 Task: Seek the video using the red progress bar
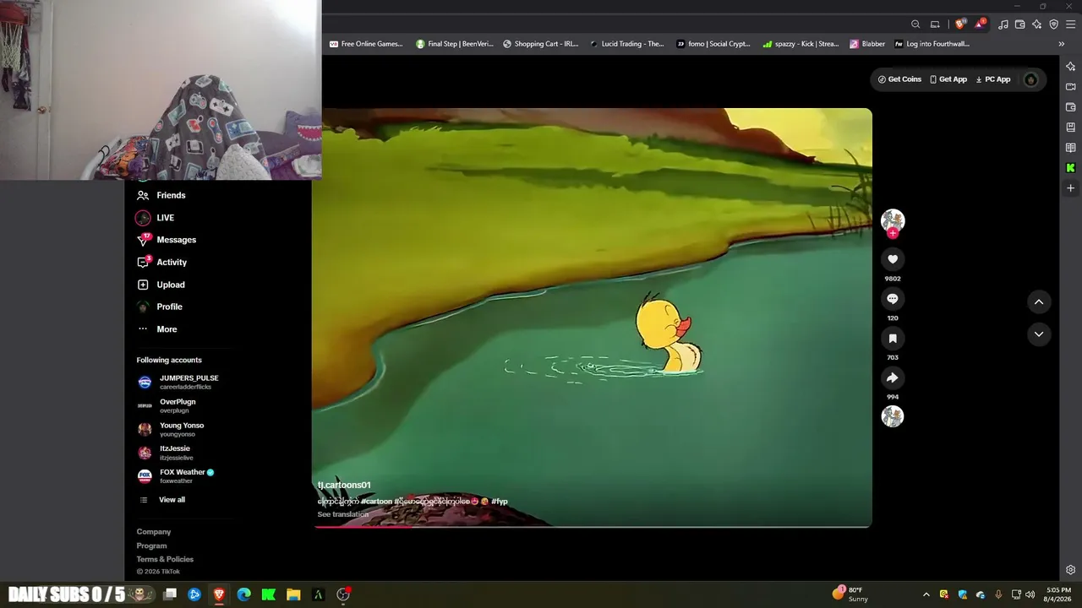pyautogui.click(x=592, y=527)
